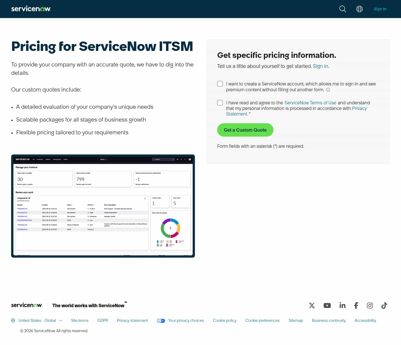Open Privacy statement footer link
Viewport: 401px width, 345px height.
click(x=132, y=321)
